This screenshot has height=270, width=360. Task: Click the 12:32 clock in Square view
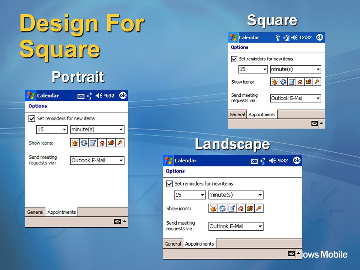pos(305,37)
